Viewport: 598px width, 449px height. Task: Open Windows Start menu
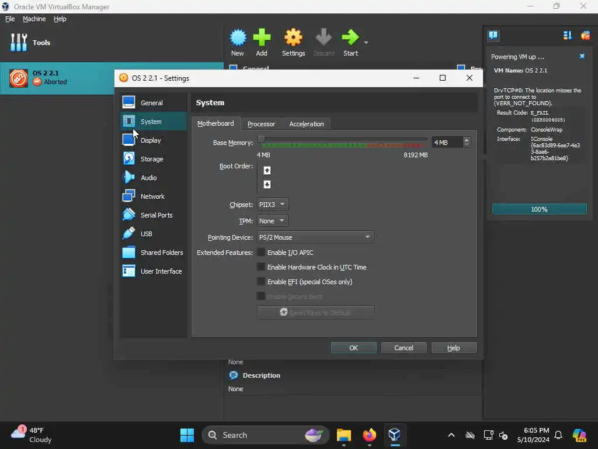click(187, 435)
